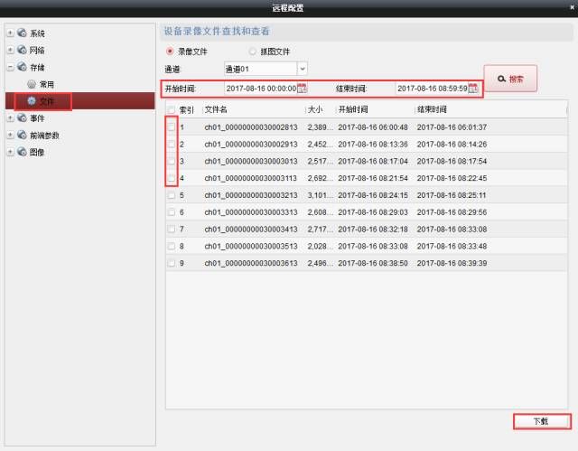Click the start time input field

pyautogui.click(x=259, y=89)
